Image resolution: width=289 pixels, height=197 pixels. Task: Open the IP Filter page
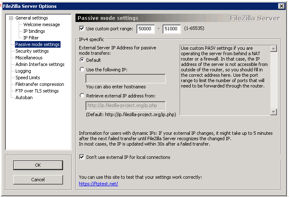[31, 38]
